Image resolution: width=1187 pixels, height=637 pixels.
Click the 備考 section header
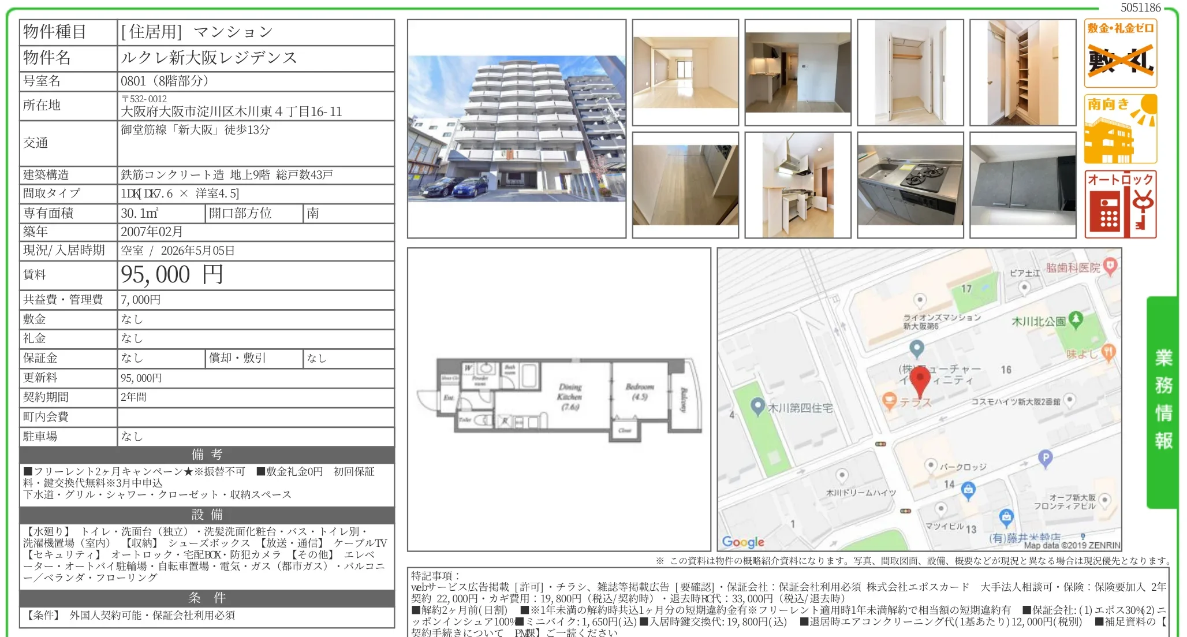click(x=207, y=455)
